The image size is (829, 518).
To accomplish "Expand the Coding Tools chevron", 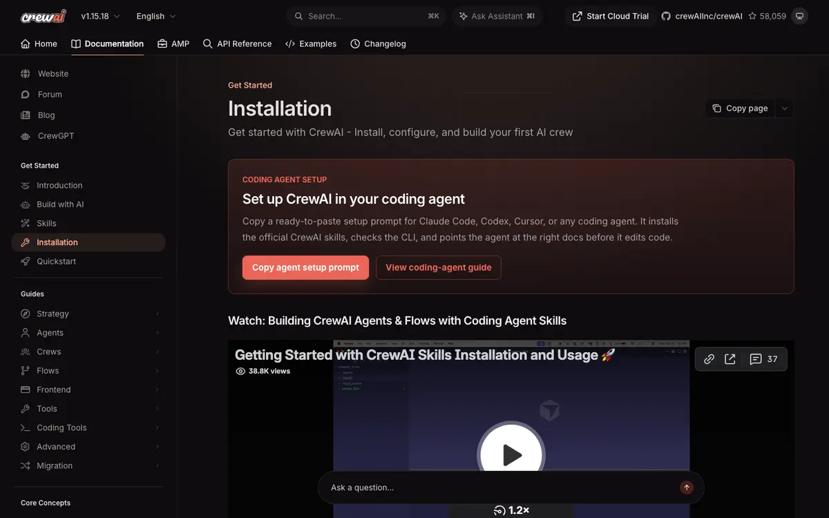I will (158, 428).
